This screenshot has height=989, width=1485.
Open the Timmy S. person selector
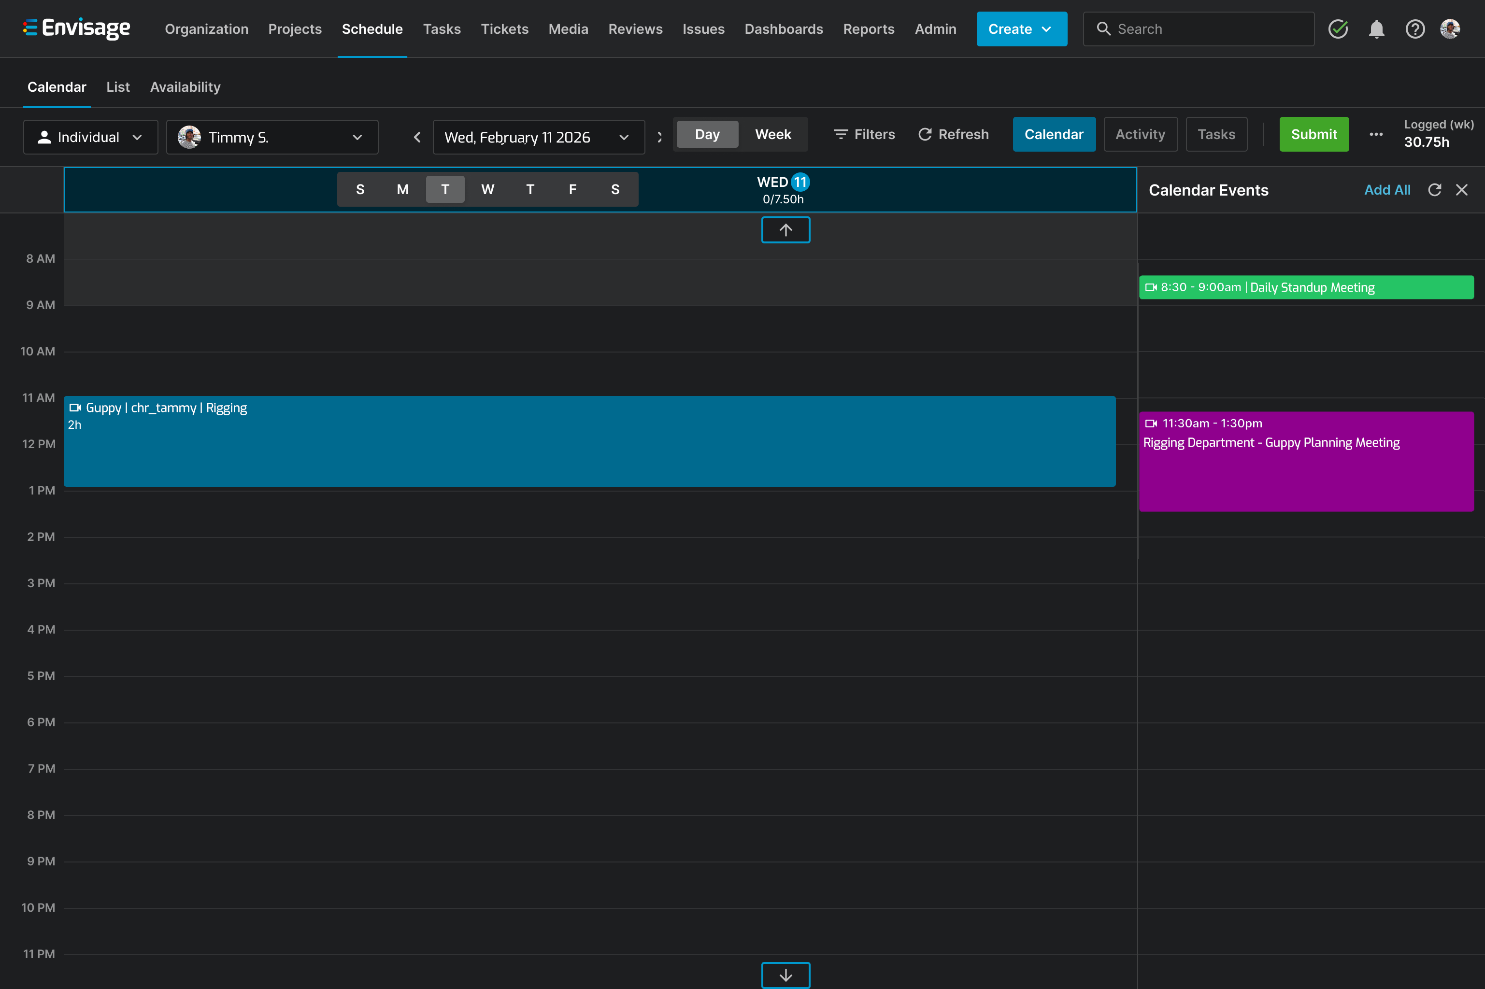point(272,137)
